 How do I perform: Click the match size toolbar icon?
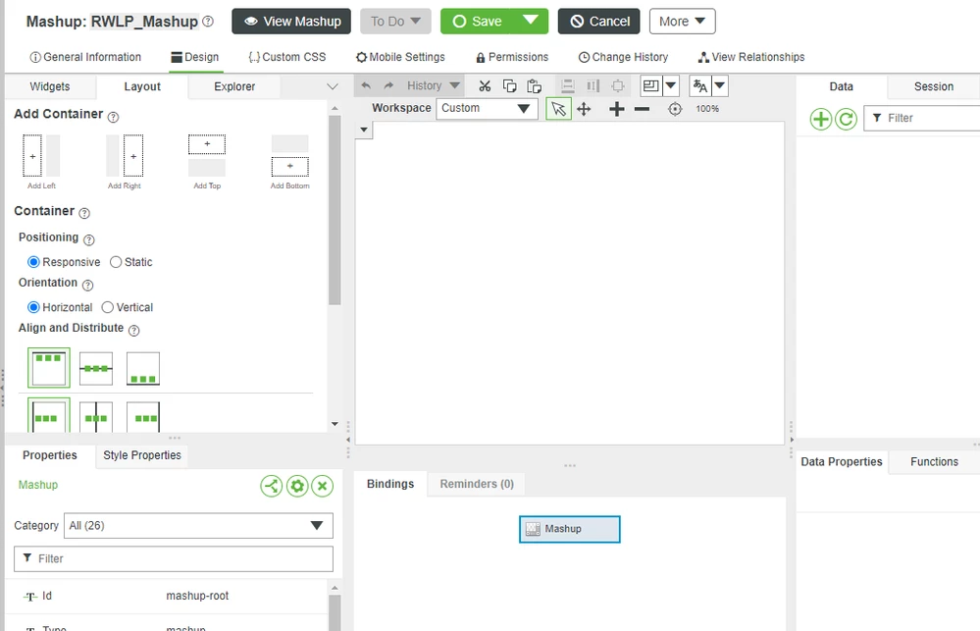pos(617,85)
